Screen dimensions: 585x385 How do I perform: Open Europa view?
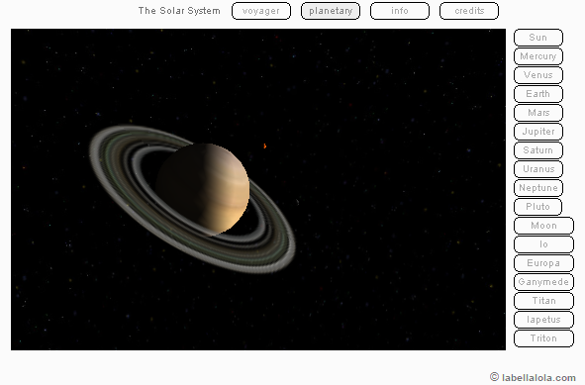point(543,263)
